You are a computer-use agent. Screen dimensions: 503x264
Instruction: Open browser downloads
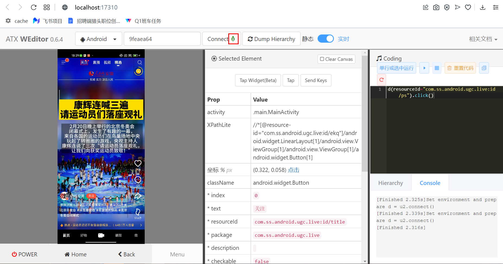coord(483,7)
